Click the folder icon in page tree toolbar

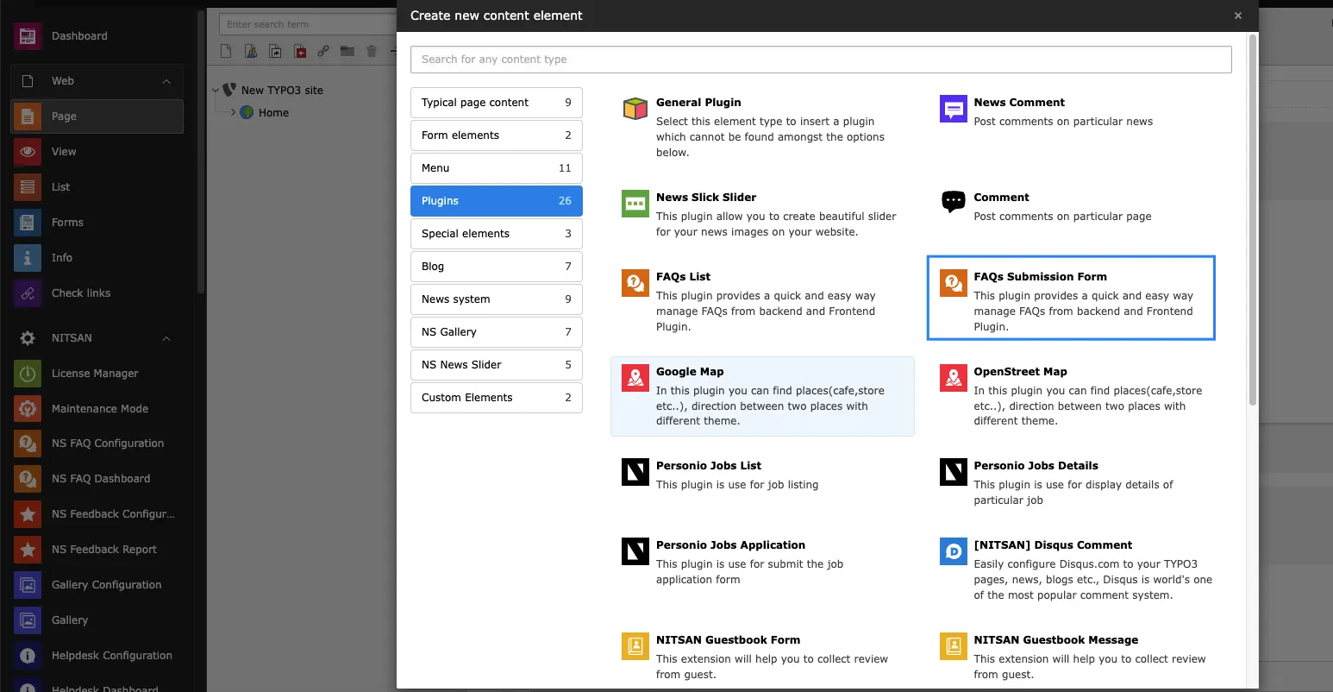pos(347,52)
